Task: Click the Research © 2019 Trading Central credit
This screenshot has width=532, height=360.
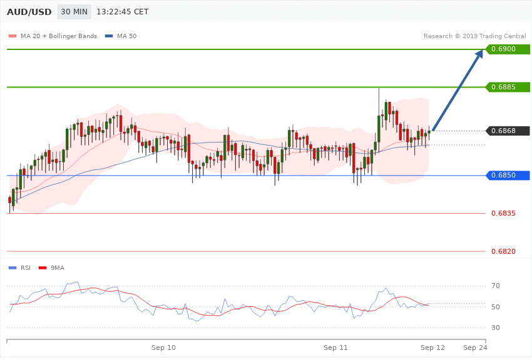Action: (474, 36)
